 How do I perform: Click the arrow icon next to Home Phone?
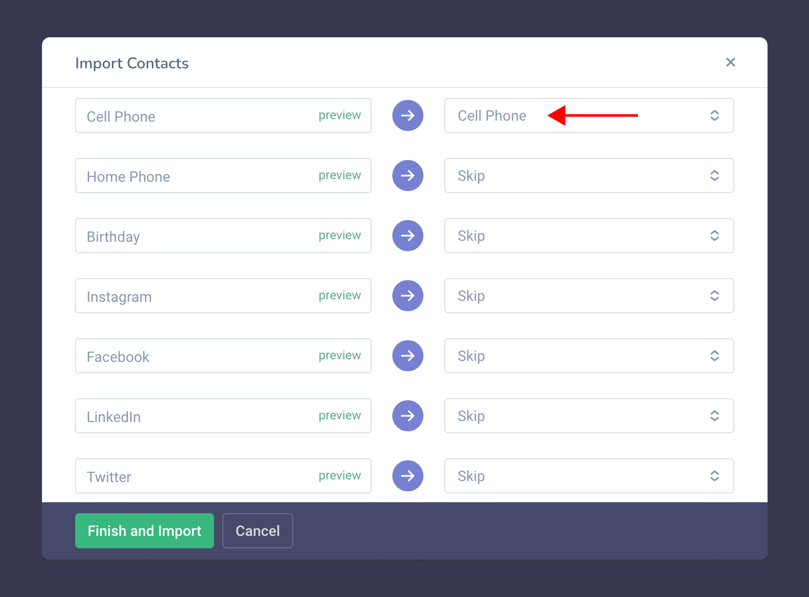(408, 176)
